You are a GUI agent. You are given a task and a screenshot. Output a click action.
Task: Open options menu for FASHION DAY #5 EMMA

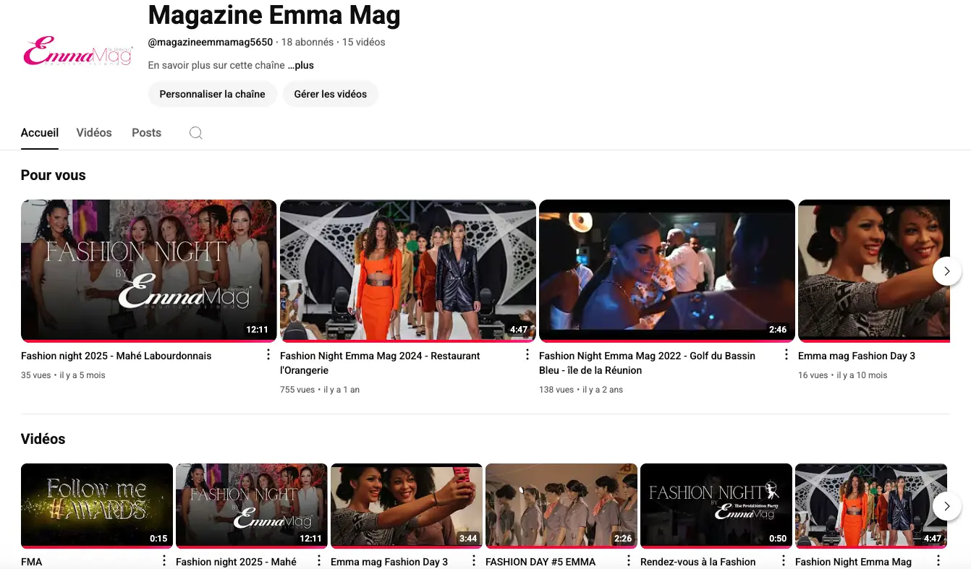(628, 561)
